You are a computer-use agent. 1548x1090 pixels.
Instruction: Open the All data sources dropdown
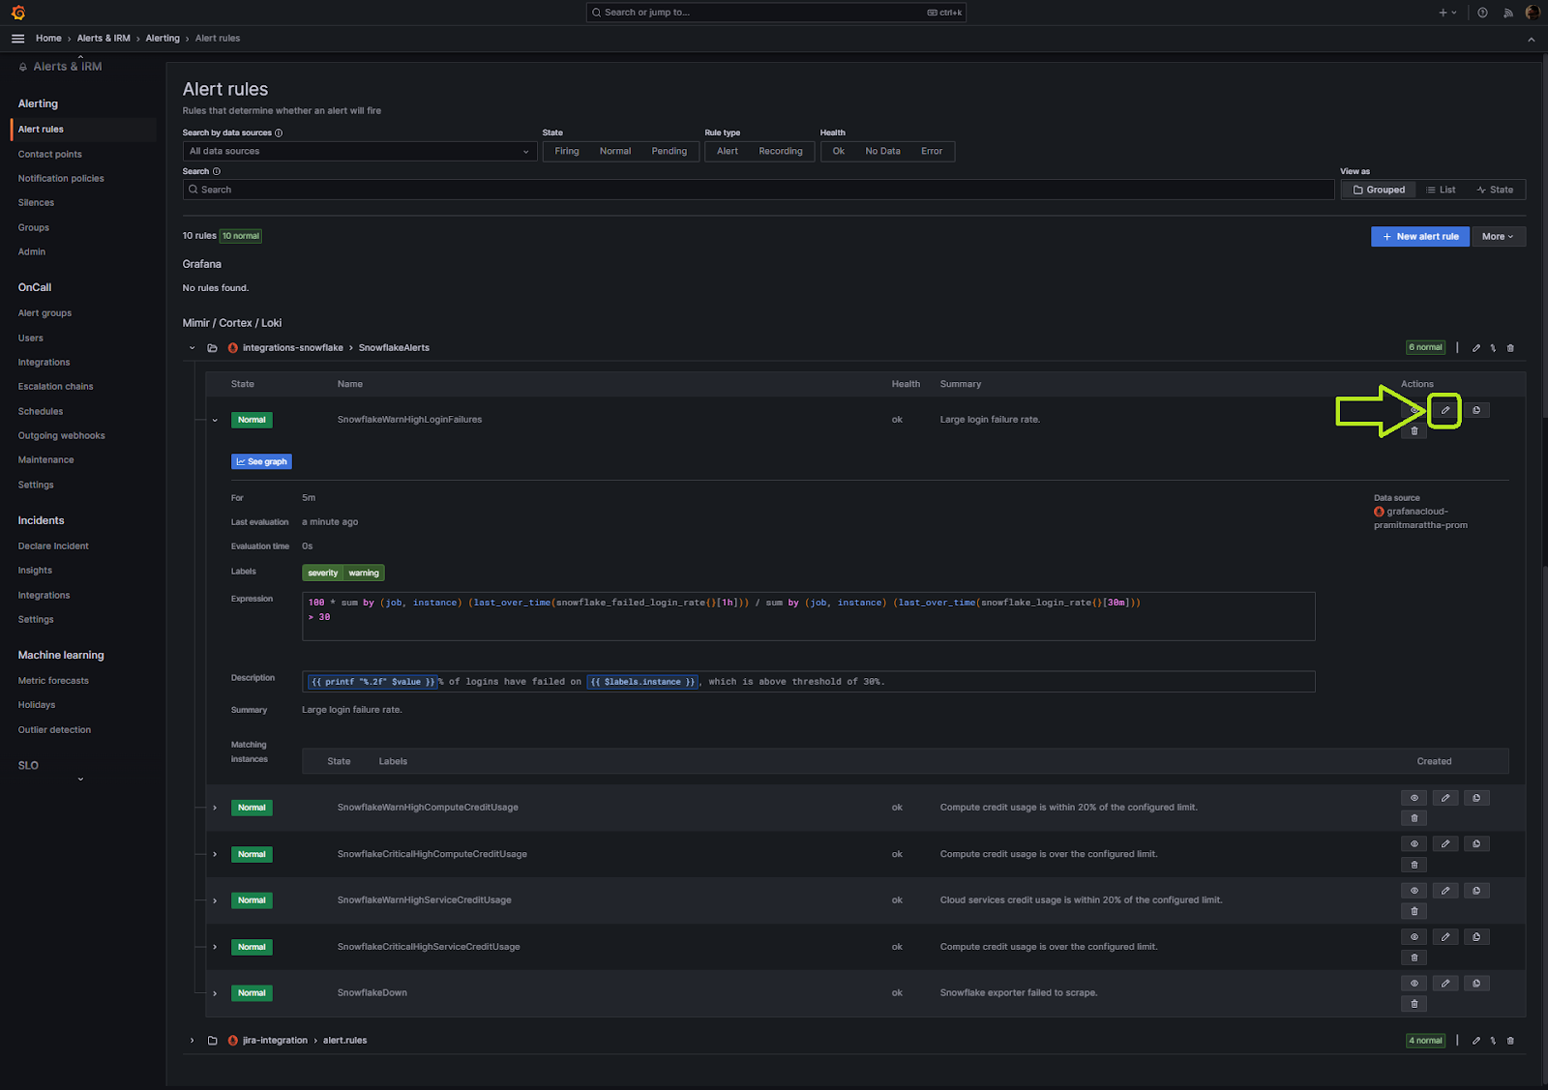[x=360, y=152]
